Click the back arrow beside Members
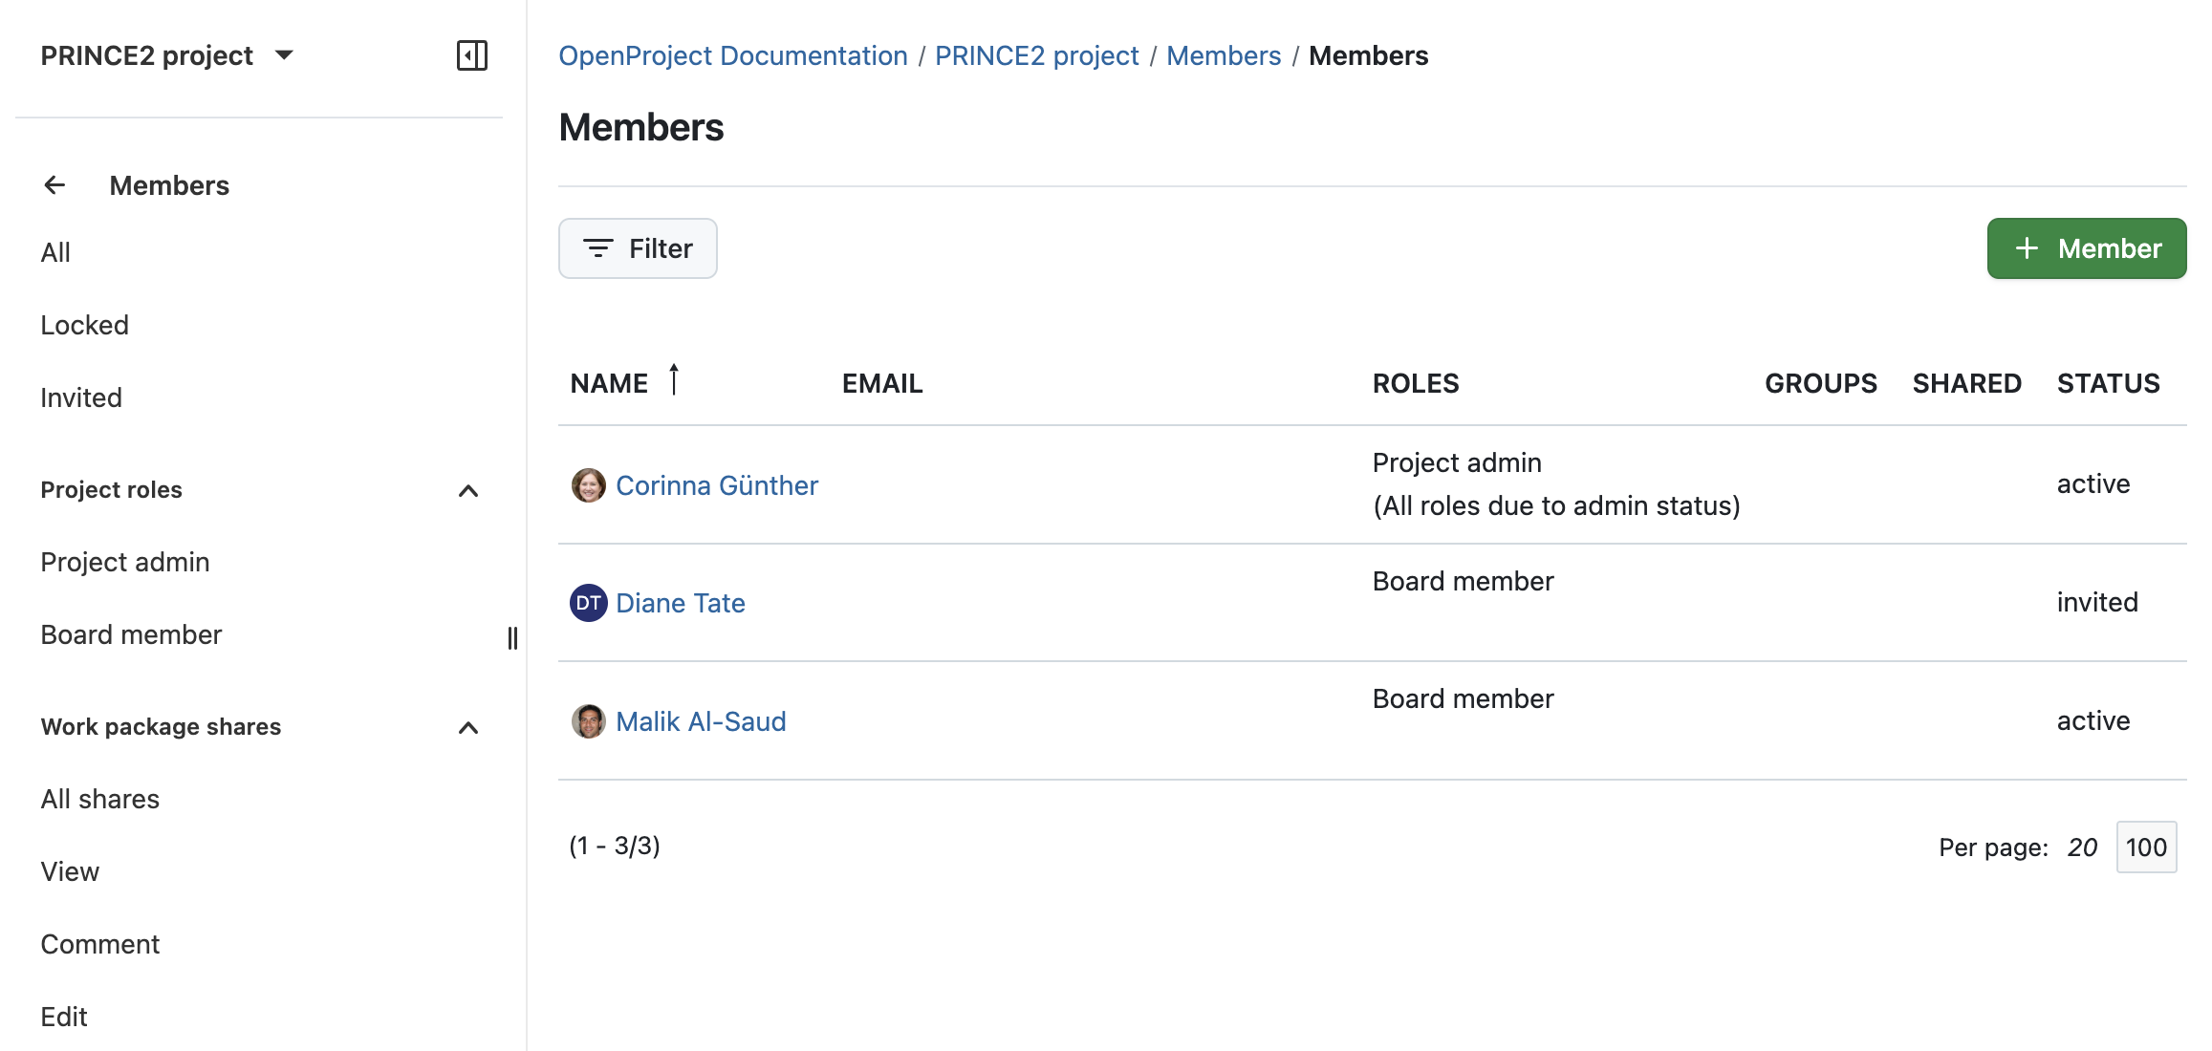Screen dimensions: 2212x1051 coord(54,184)
